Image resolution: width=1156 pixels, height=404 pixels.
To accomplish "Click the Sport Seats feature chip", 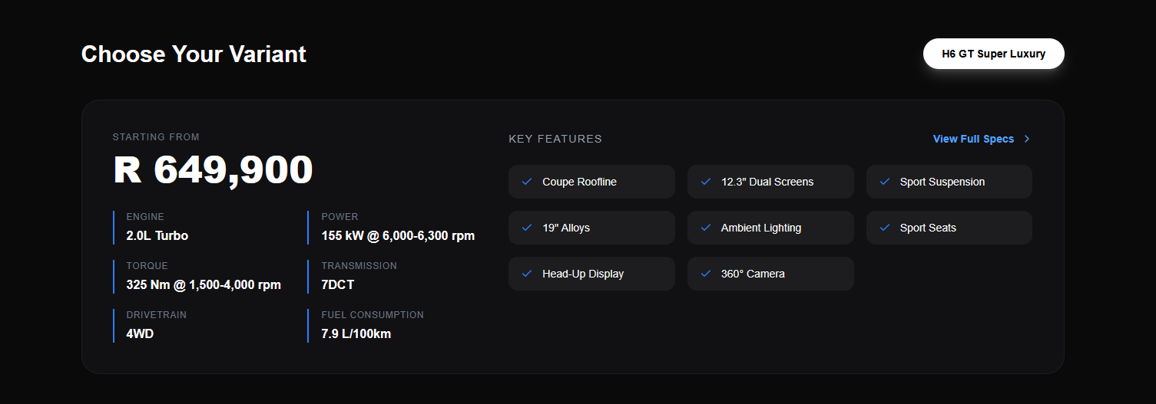I will click(x=949, y=228).
